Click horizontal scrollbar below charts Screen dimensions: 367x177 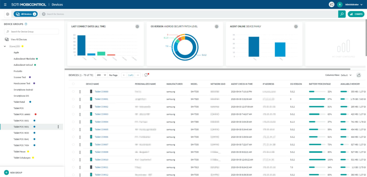(207, 69)
